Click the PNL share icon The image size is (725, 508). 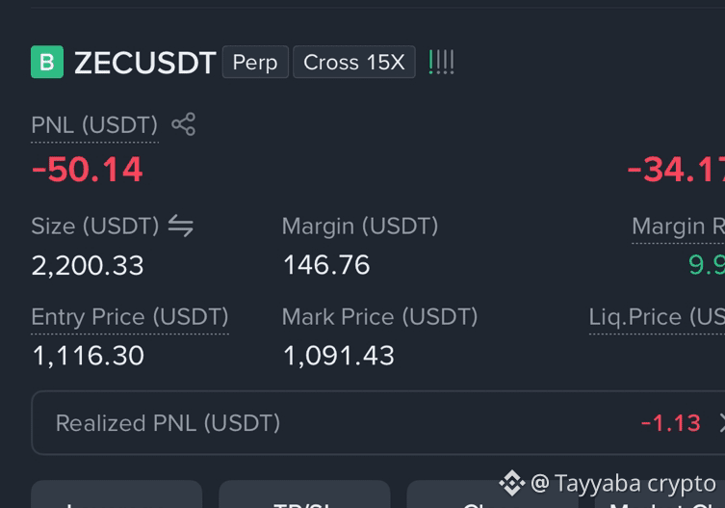coord(184,124)
